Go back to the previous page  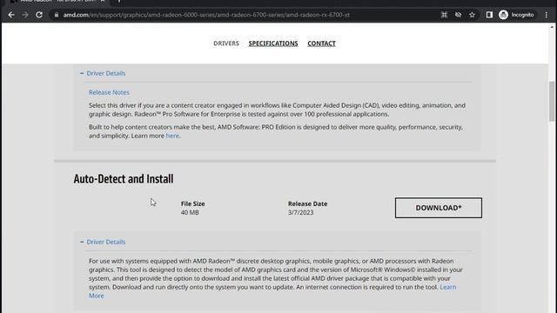11,15
